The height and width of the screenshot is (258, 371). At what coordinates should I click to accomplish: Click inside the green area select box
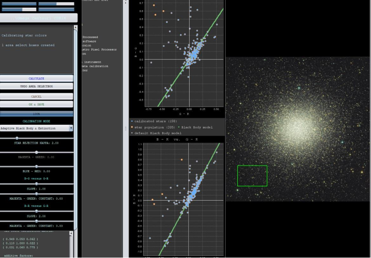tap(252, 176)
